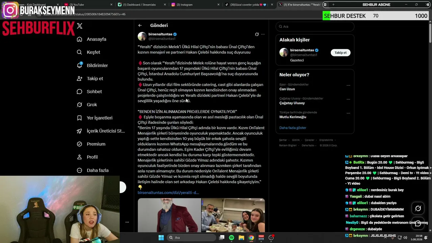432x243 pixels.
Task: Open more options for Çağatay Ulusoy trend
Action: pyautogui.click(x=348, y=99)
